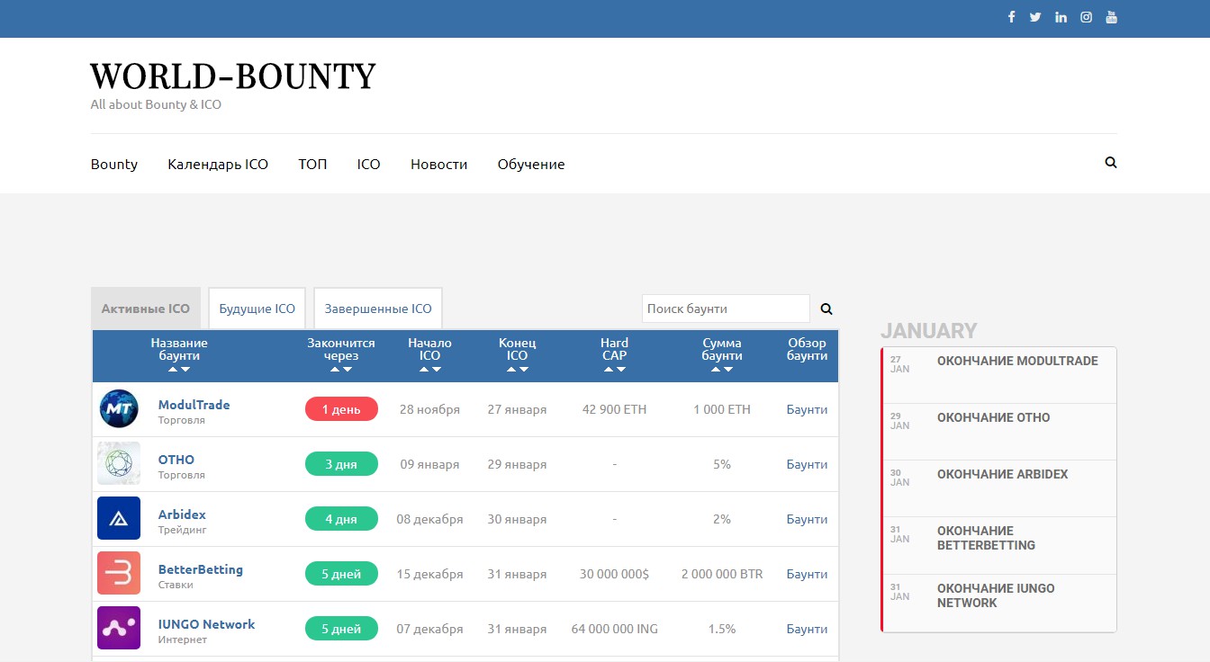Open Баунти review link for ModulTrade
The image size is (1210, 662).
point(807,409)
